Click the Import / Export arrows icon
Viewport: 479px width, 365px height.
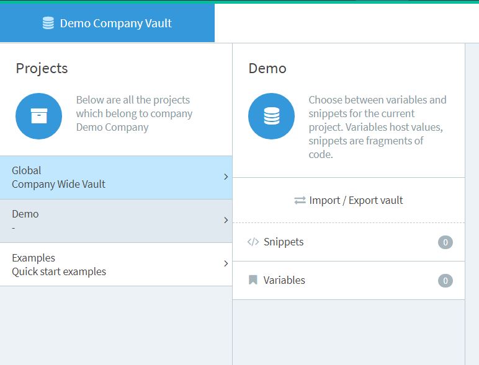tap(300, 201)
